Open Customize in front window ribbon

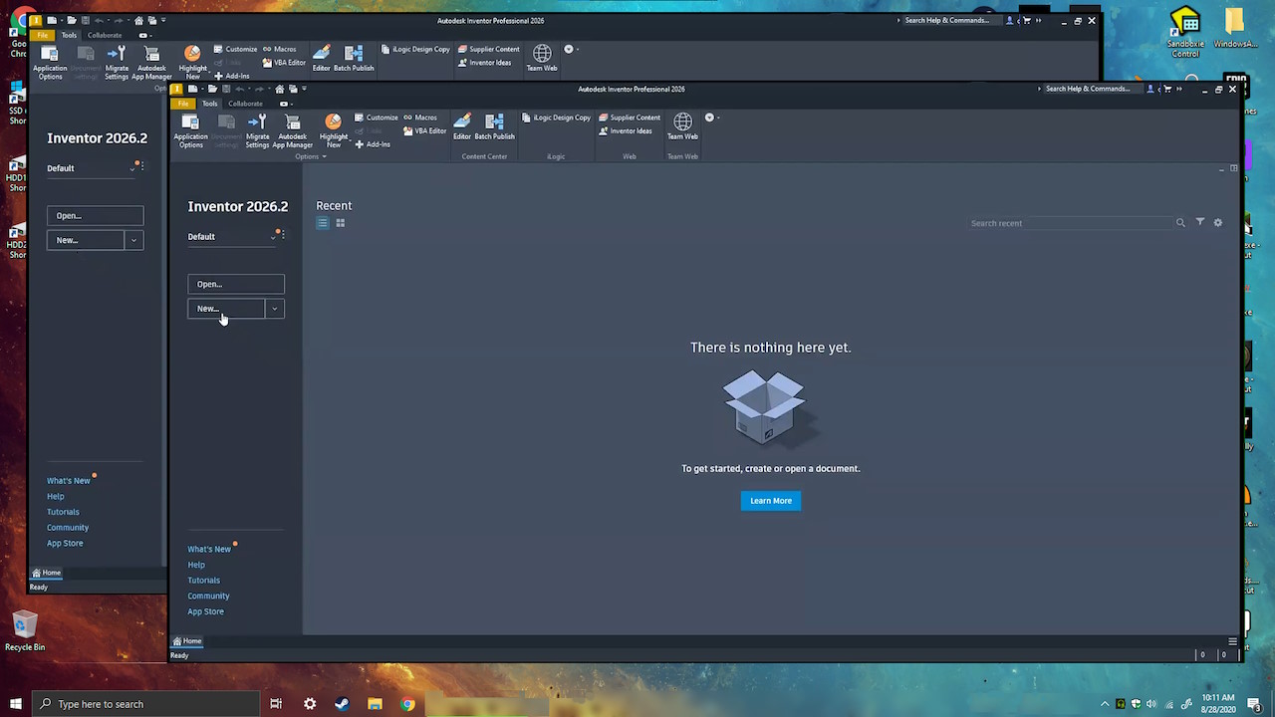click(x=376, y=118)
